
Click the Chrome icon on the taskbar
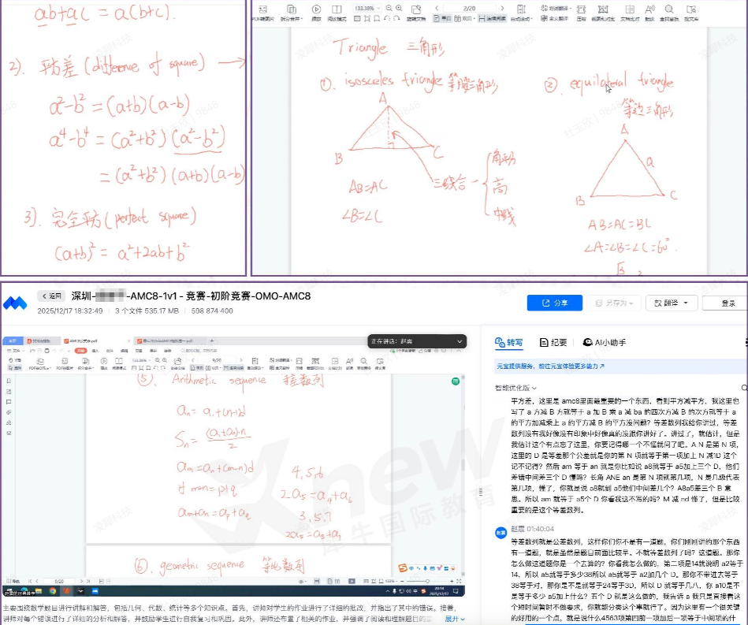point(53,591)
